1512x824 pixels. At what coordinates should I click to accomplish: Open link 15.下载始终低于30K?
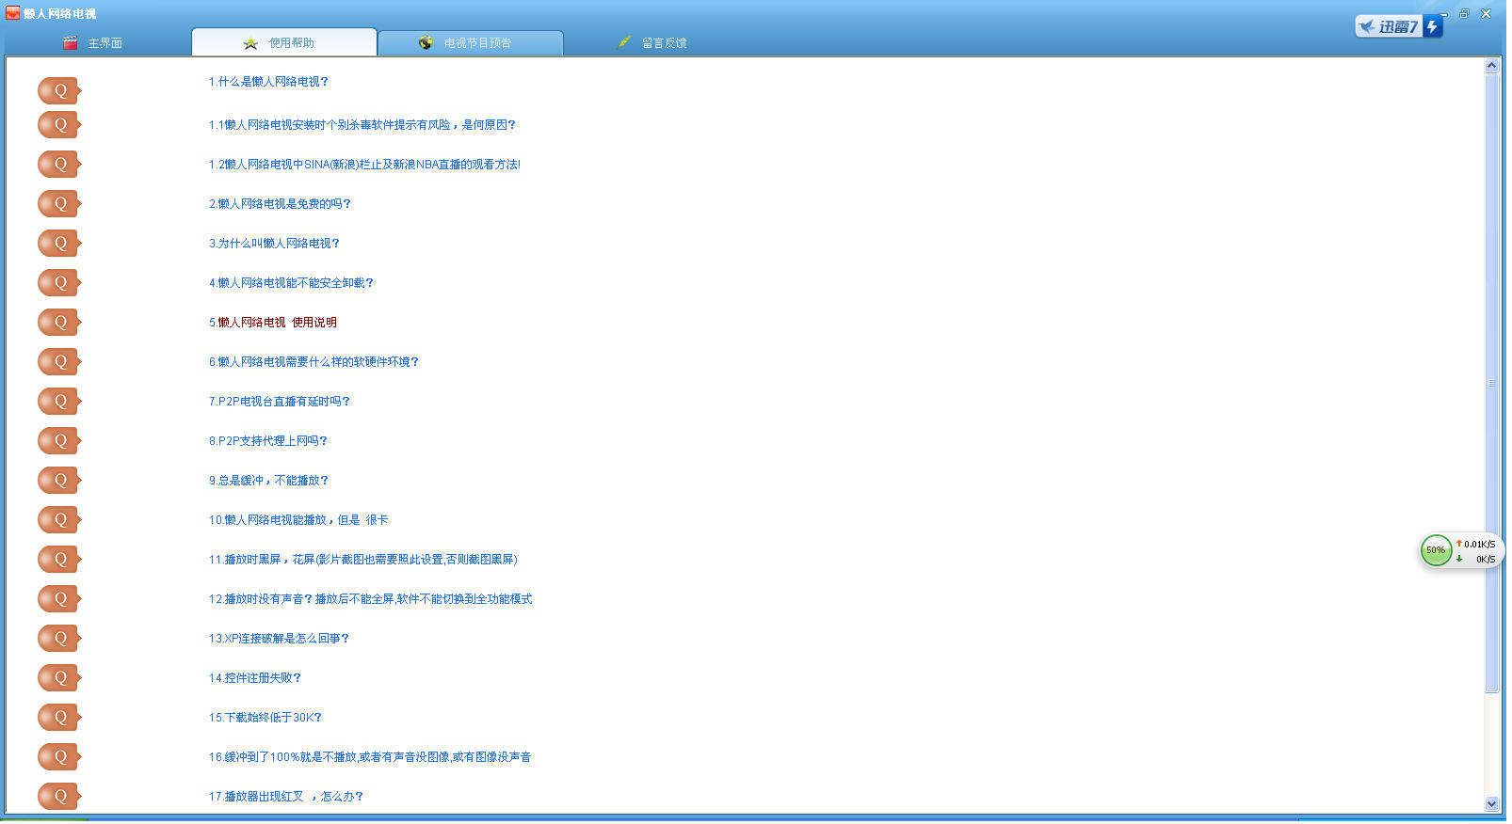[x=265, y=718]
